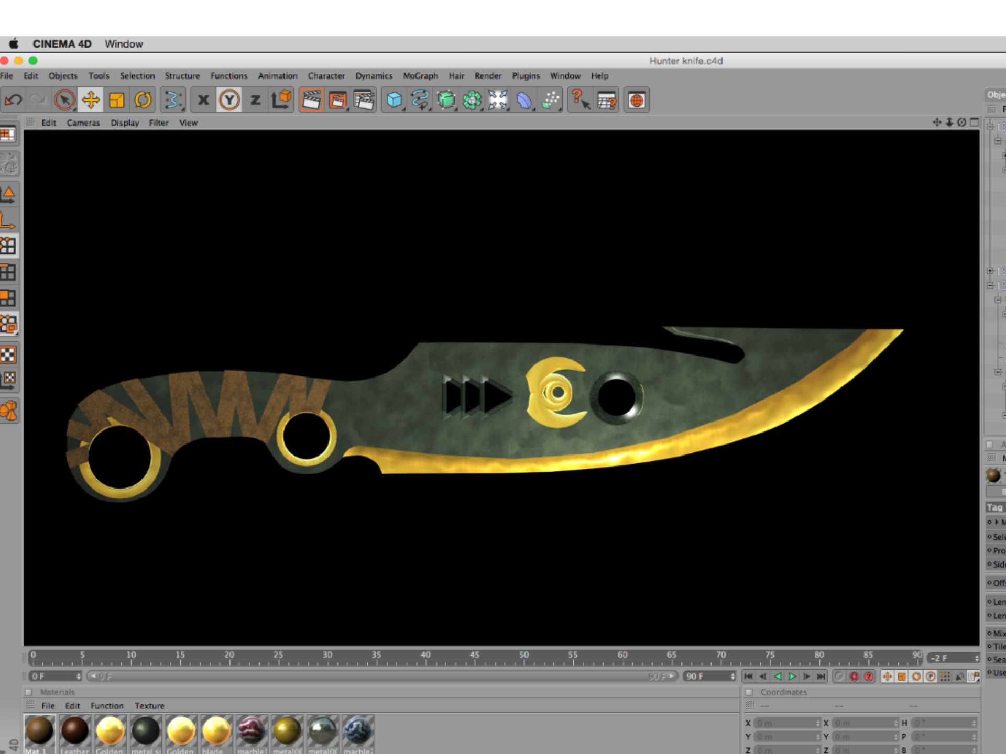Open the Display menu in the viewport
The image size is (1006, 754).
pos(125,123)
